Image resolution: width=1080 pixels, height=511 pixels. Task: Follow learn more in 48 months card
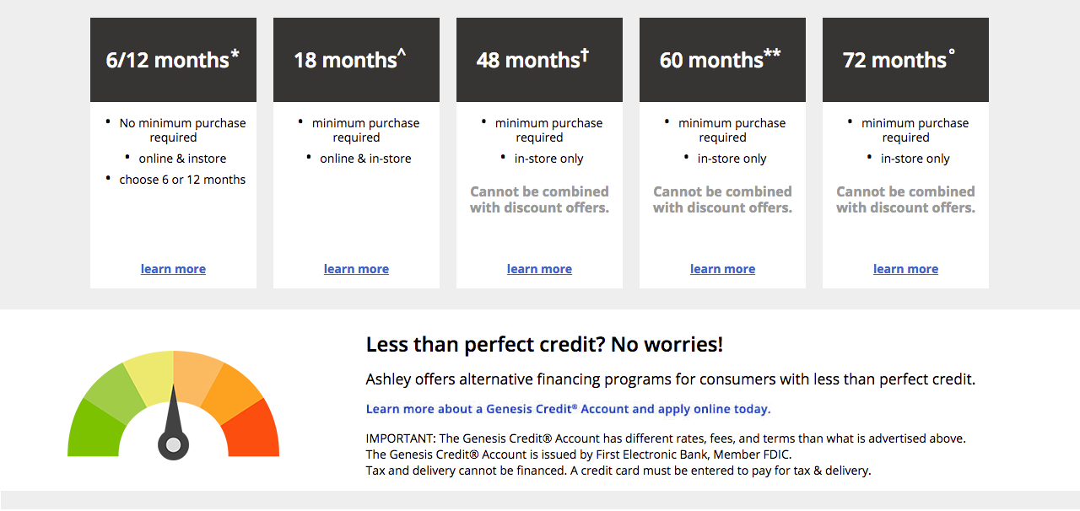pos(539,269)
